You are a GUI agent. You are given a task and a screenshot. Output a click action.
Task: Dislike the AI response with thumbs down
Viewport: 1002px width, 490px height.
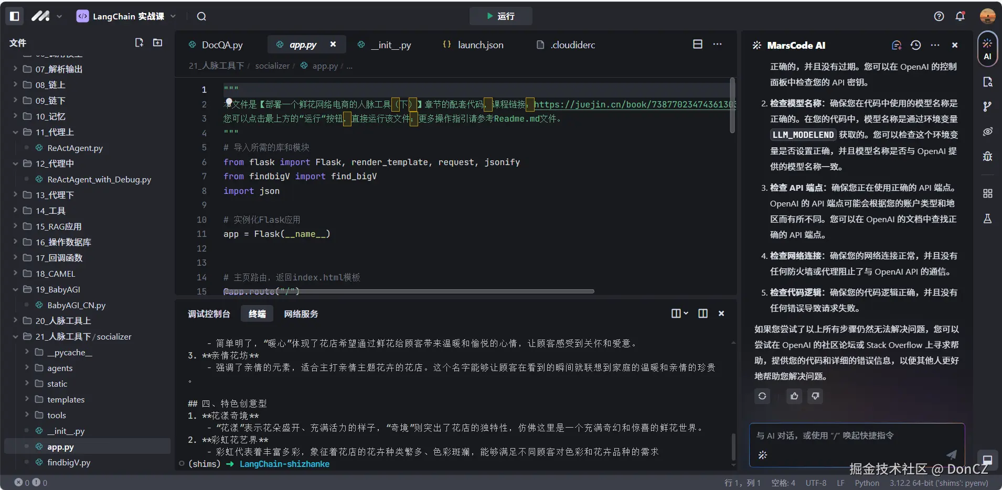[x=815, y=396]
